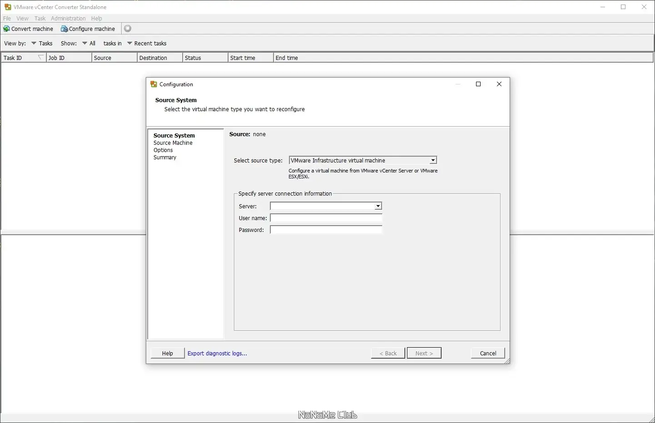This screenshot has width=655, height=423.
Task: Minimize the VMware vCenter Converter main window
Action: (603, 7)
